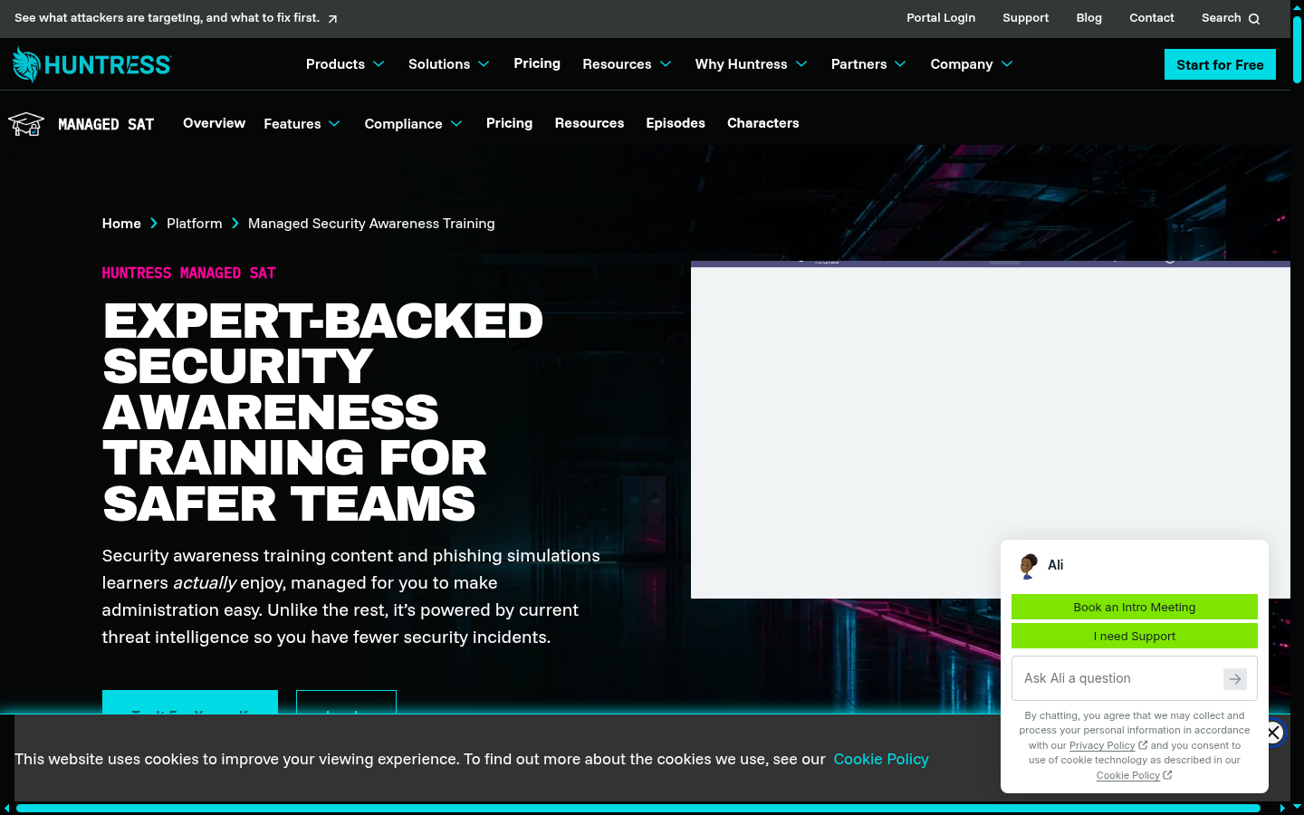This screenshot has height=815, width=1304.
Task: Click the Search link in the top bar
Action: [1230, 18]
